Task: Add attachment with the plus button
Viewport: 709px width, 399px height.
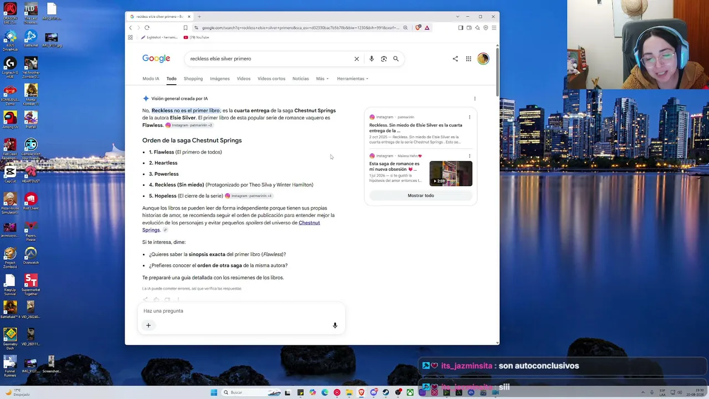Action: point(148,325)
